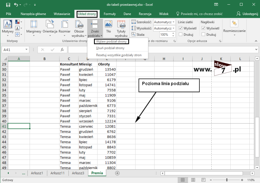Open Obszar wydruku print area menu
Screen dimensions: 260x183
[x=79, y=28]
